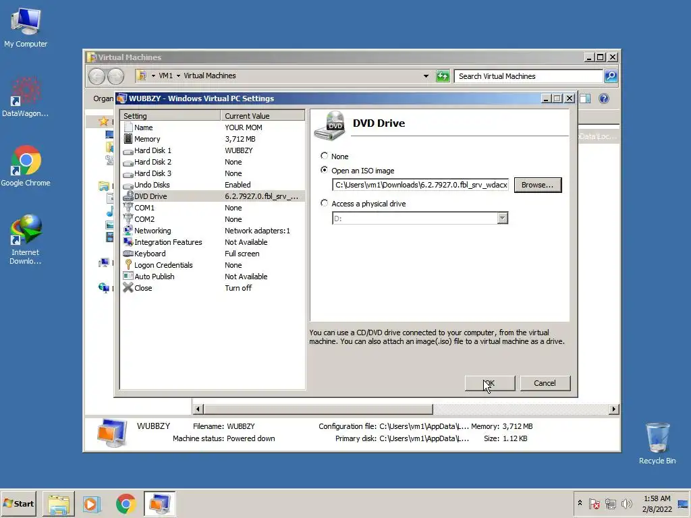
Task: Select Hard Disk 1 setting
Action: pyautogui.click(x=212, y=150)
